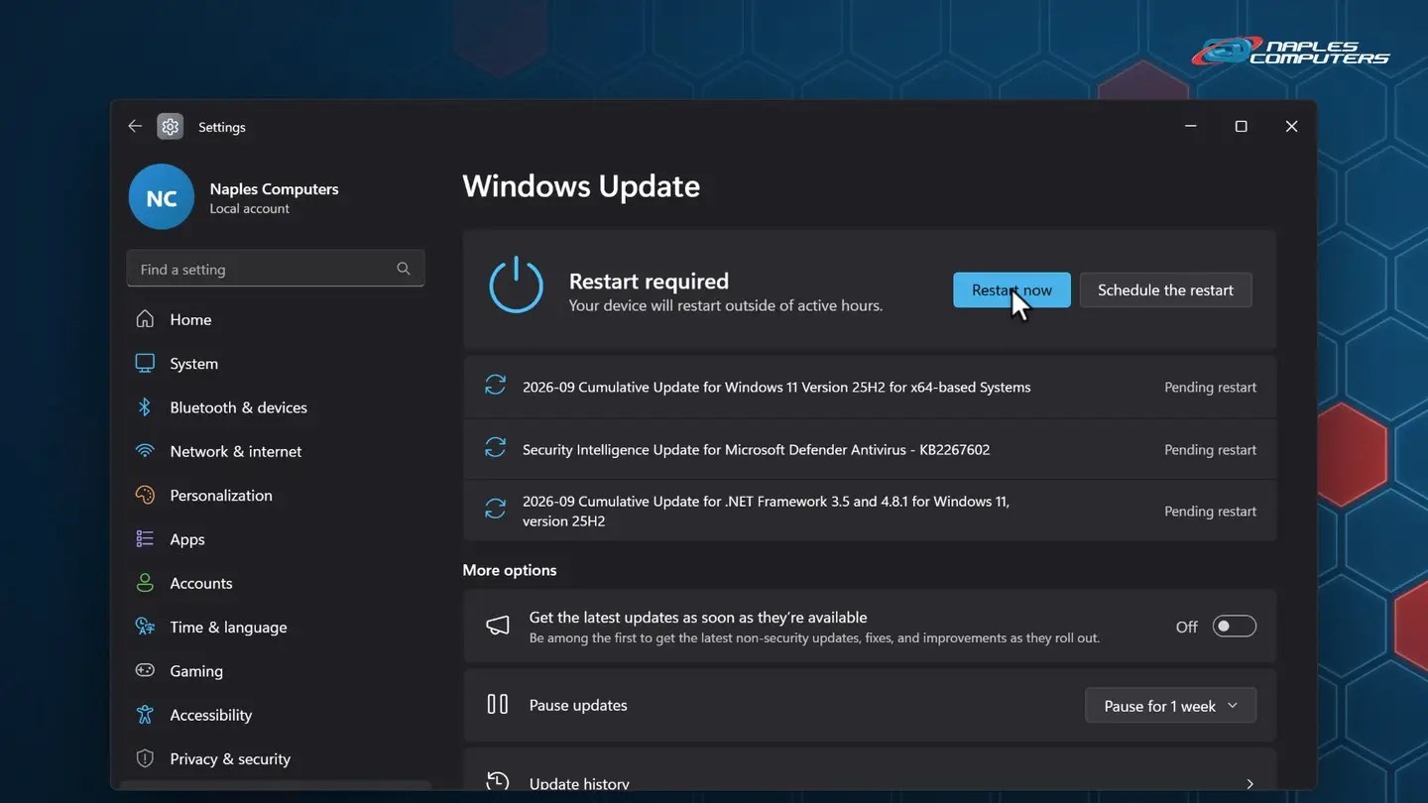The height and width of the screenshot is (803, 1428).
Task: Click the Find a setting search box
Action: pos(276,269)
